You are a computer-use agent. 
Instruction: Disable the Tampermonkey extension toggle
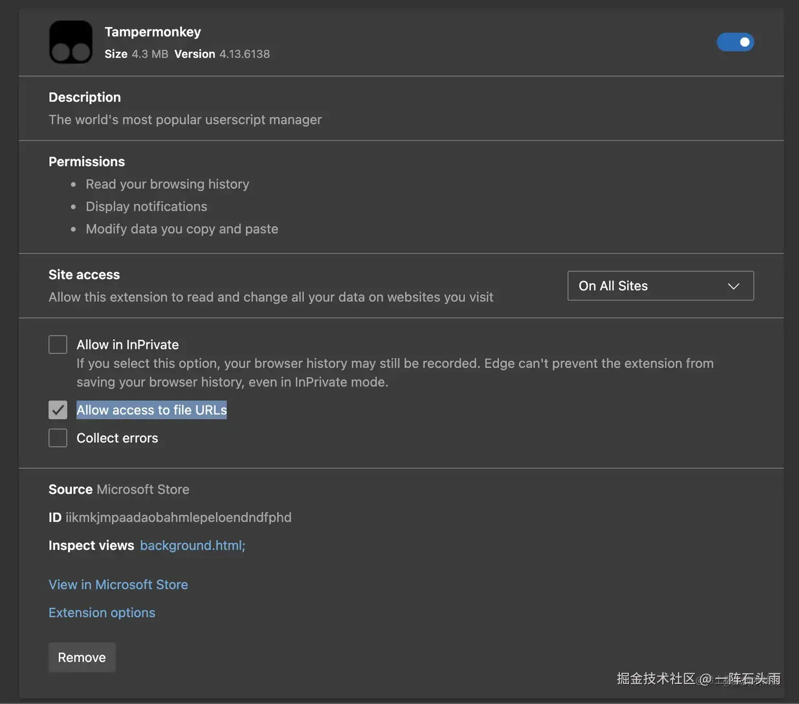pyautogui.click(x=735, y=42)
